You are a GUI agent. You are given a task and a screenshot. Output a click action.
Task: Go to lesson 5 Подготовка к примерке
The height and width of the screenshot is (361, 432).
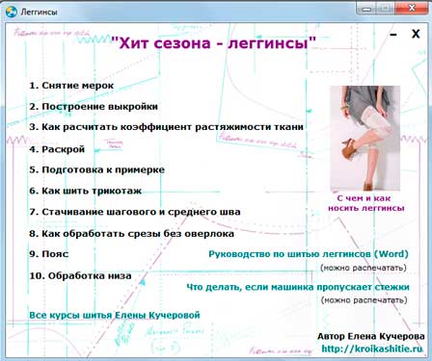point(96,169)
